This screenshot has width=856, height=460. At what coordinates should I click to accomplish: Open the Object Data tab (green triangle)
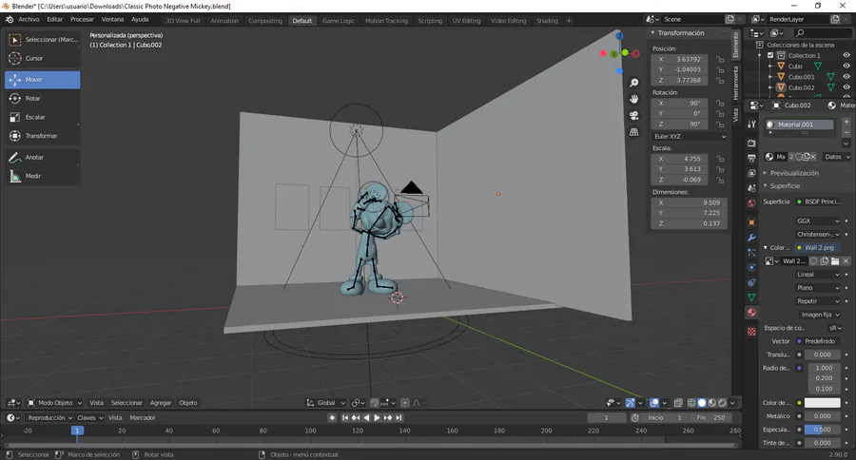point(751,297)
